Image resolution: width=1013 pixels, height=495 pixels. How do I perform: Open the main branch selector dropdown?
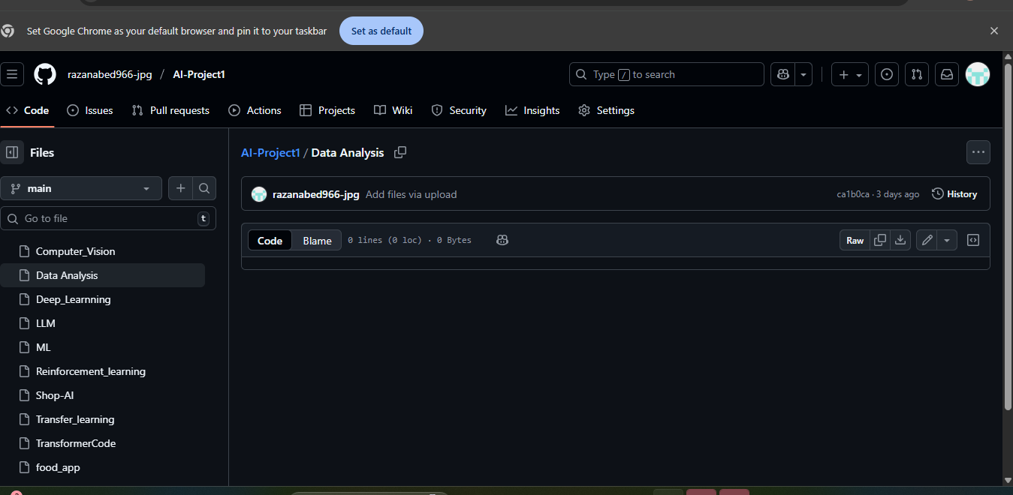coord(81,188)
